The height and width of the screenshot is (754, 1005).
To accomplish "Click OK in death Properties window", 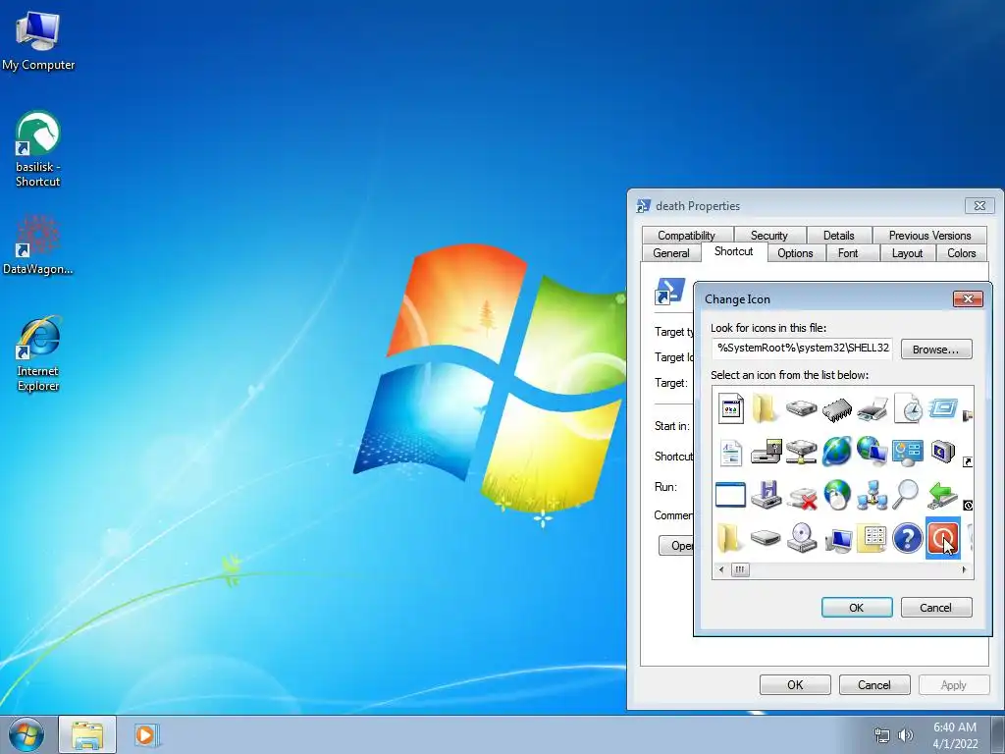I will (795, 684).
